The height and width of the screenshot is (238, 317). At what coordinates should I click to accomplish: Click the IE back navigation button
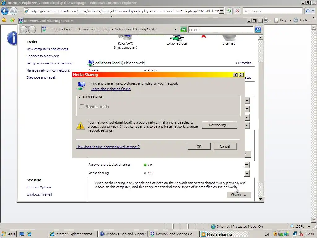[x=5, y=11]
